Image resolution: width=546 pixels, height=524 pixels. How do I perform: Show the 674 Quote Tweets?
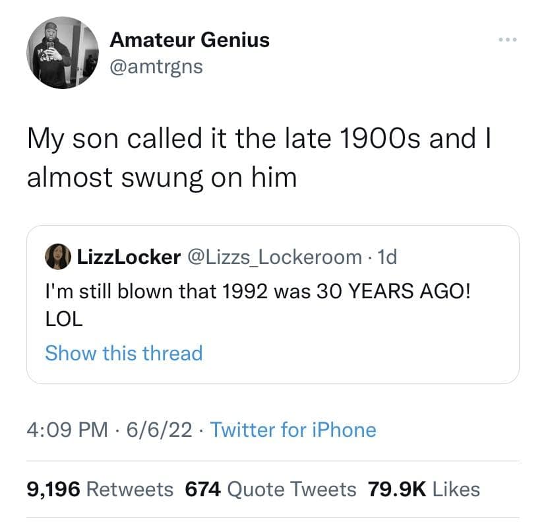pos(270,489)
